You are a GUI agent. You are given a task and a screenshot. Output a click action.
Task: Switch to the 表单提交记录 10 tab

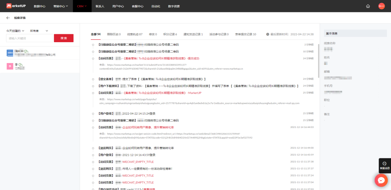[x=245, y=34]
